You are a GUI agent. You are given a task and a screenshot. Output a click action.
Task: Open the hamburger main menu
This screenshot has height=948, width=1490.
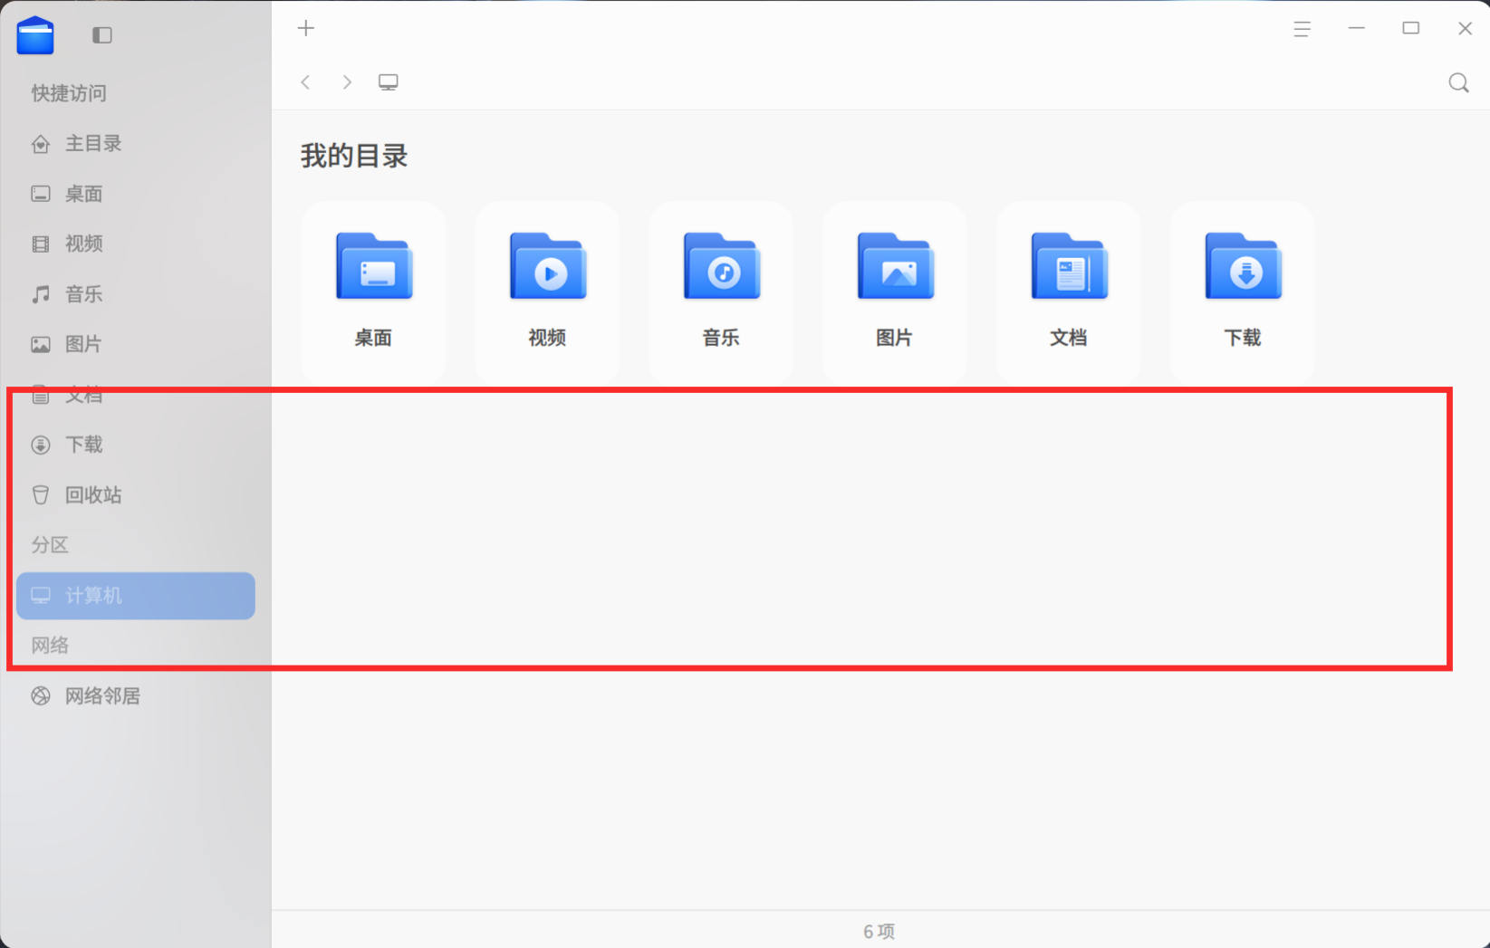1303,29
